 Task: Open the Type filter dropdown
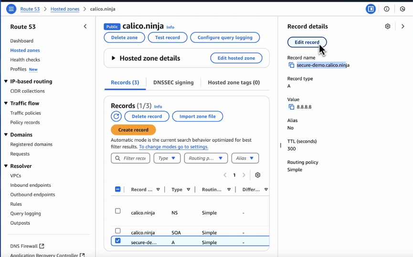point(167,158)
